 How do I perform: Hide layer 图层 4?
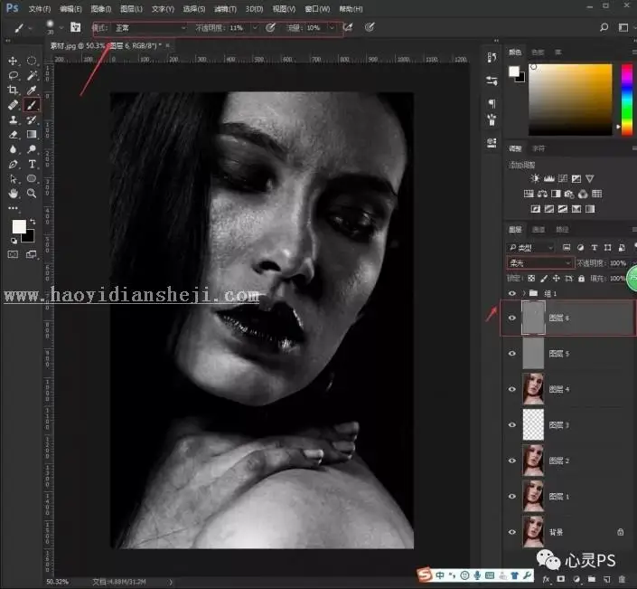(x=512, y=389)
